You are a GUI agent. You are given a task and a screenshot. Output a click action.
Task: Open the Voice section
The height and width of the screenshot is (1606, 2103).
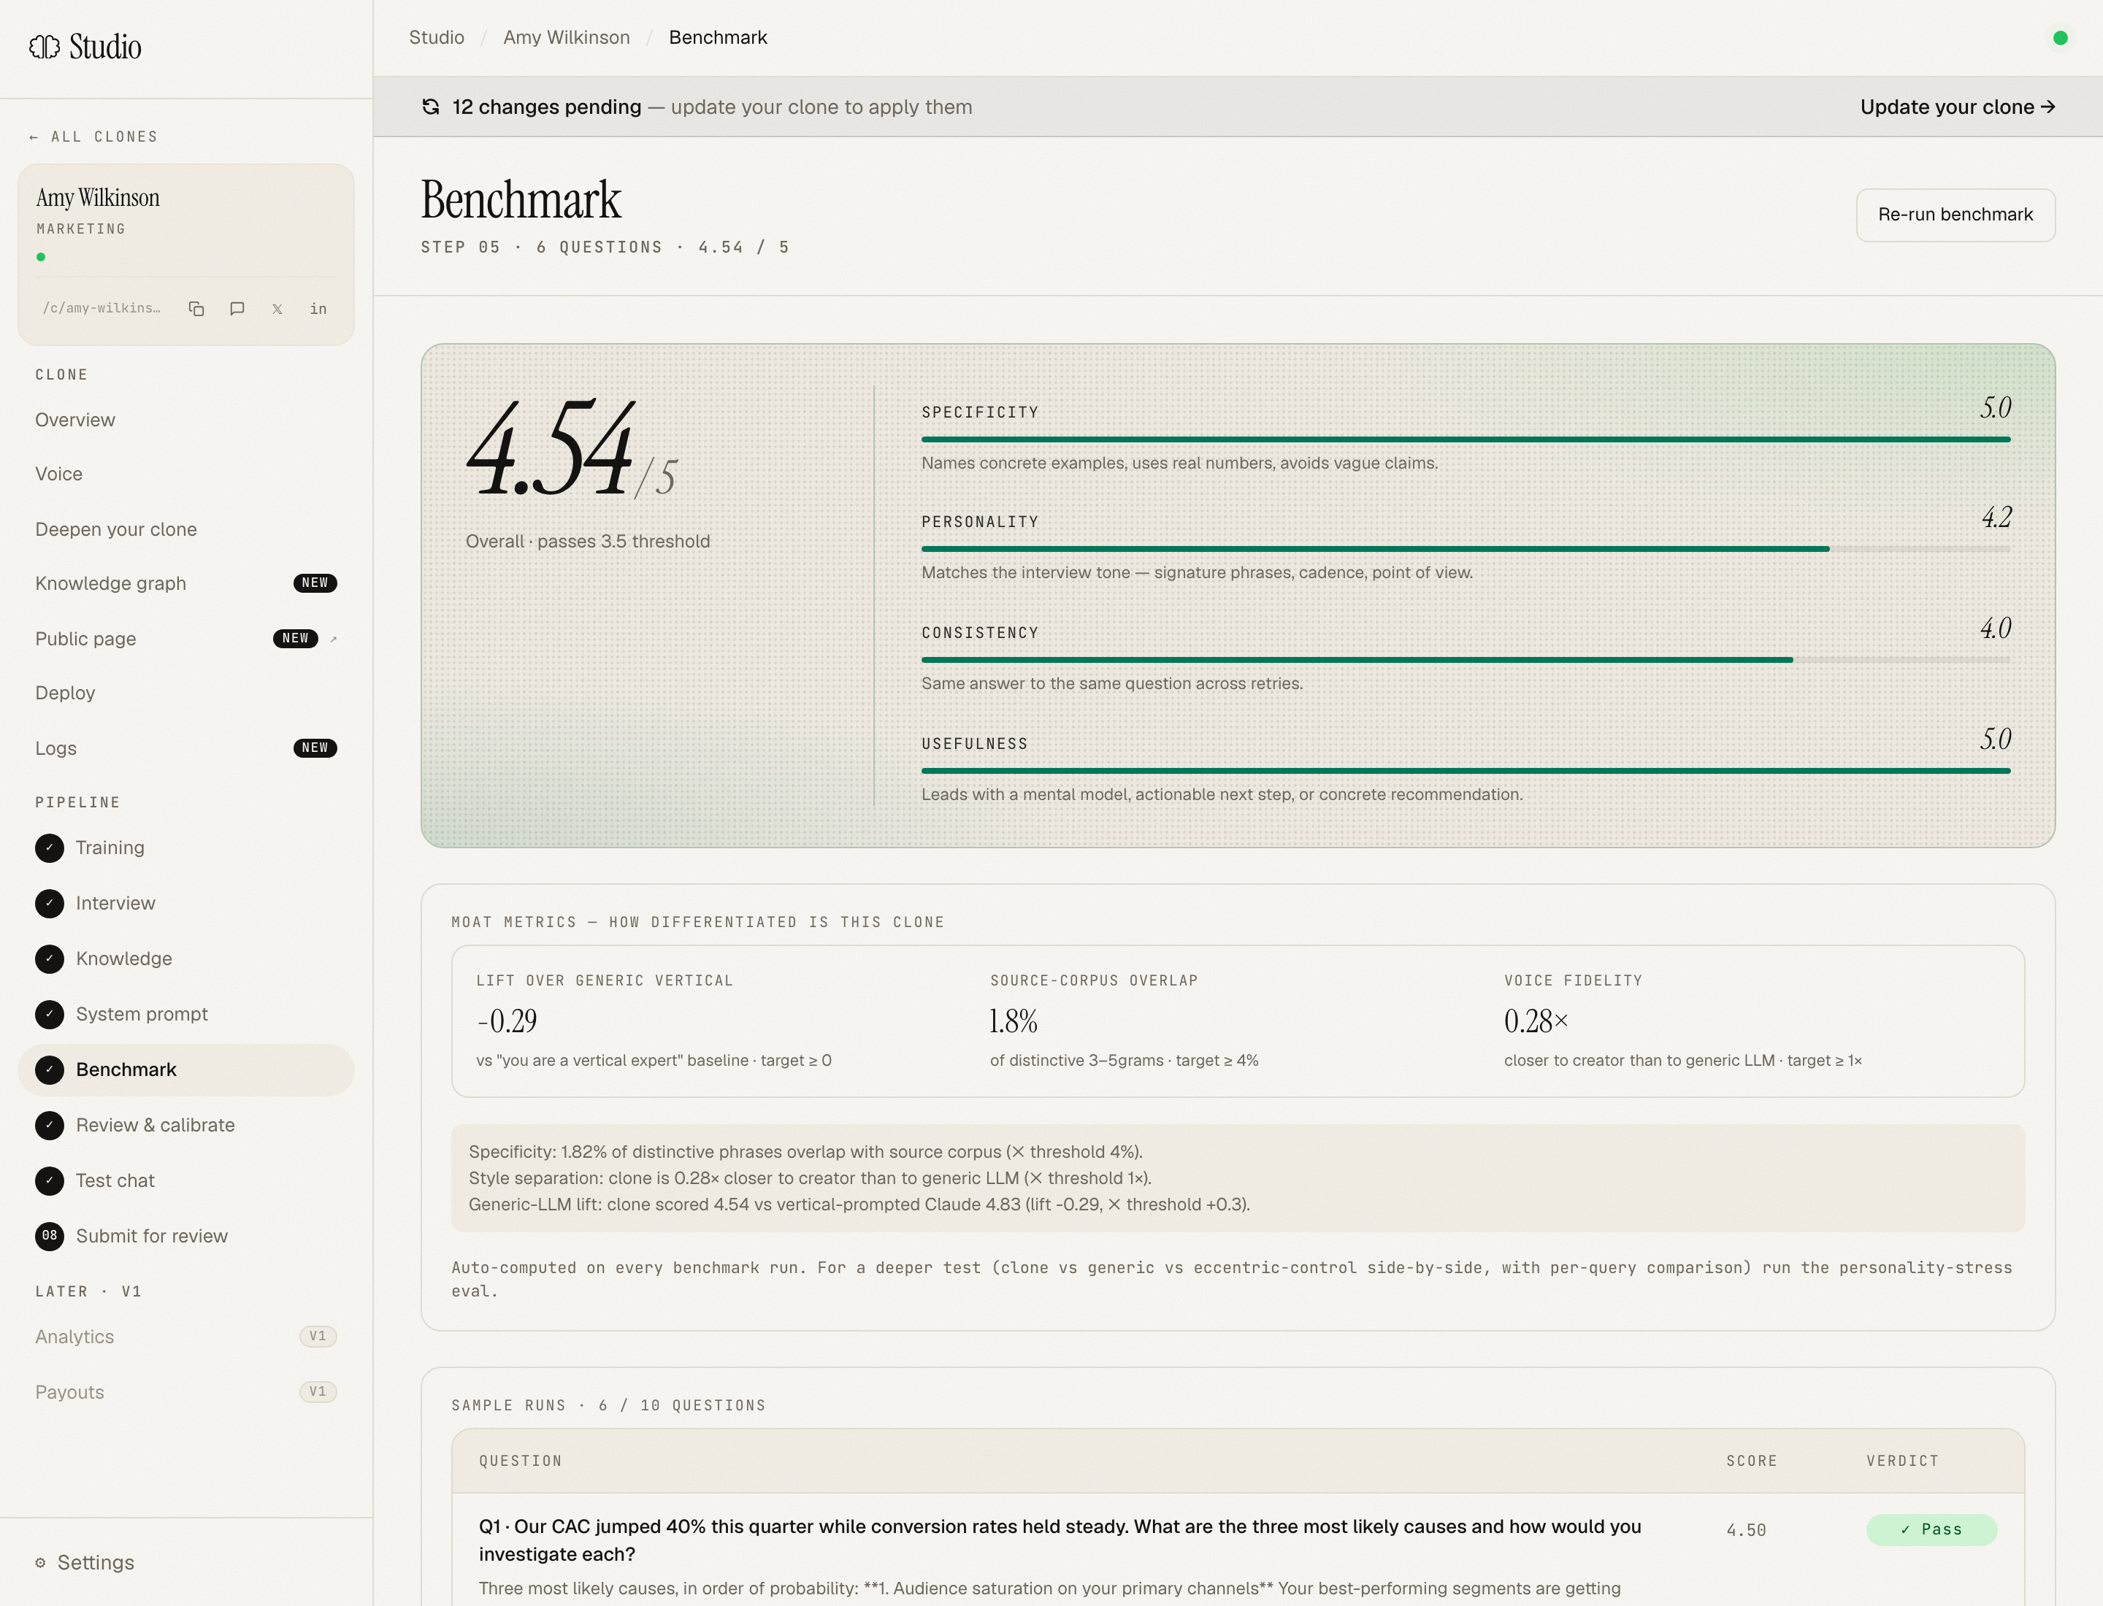[185, 474]
